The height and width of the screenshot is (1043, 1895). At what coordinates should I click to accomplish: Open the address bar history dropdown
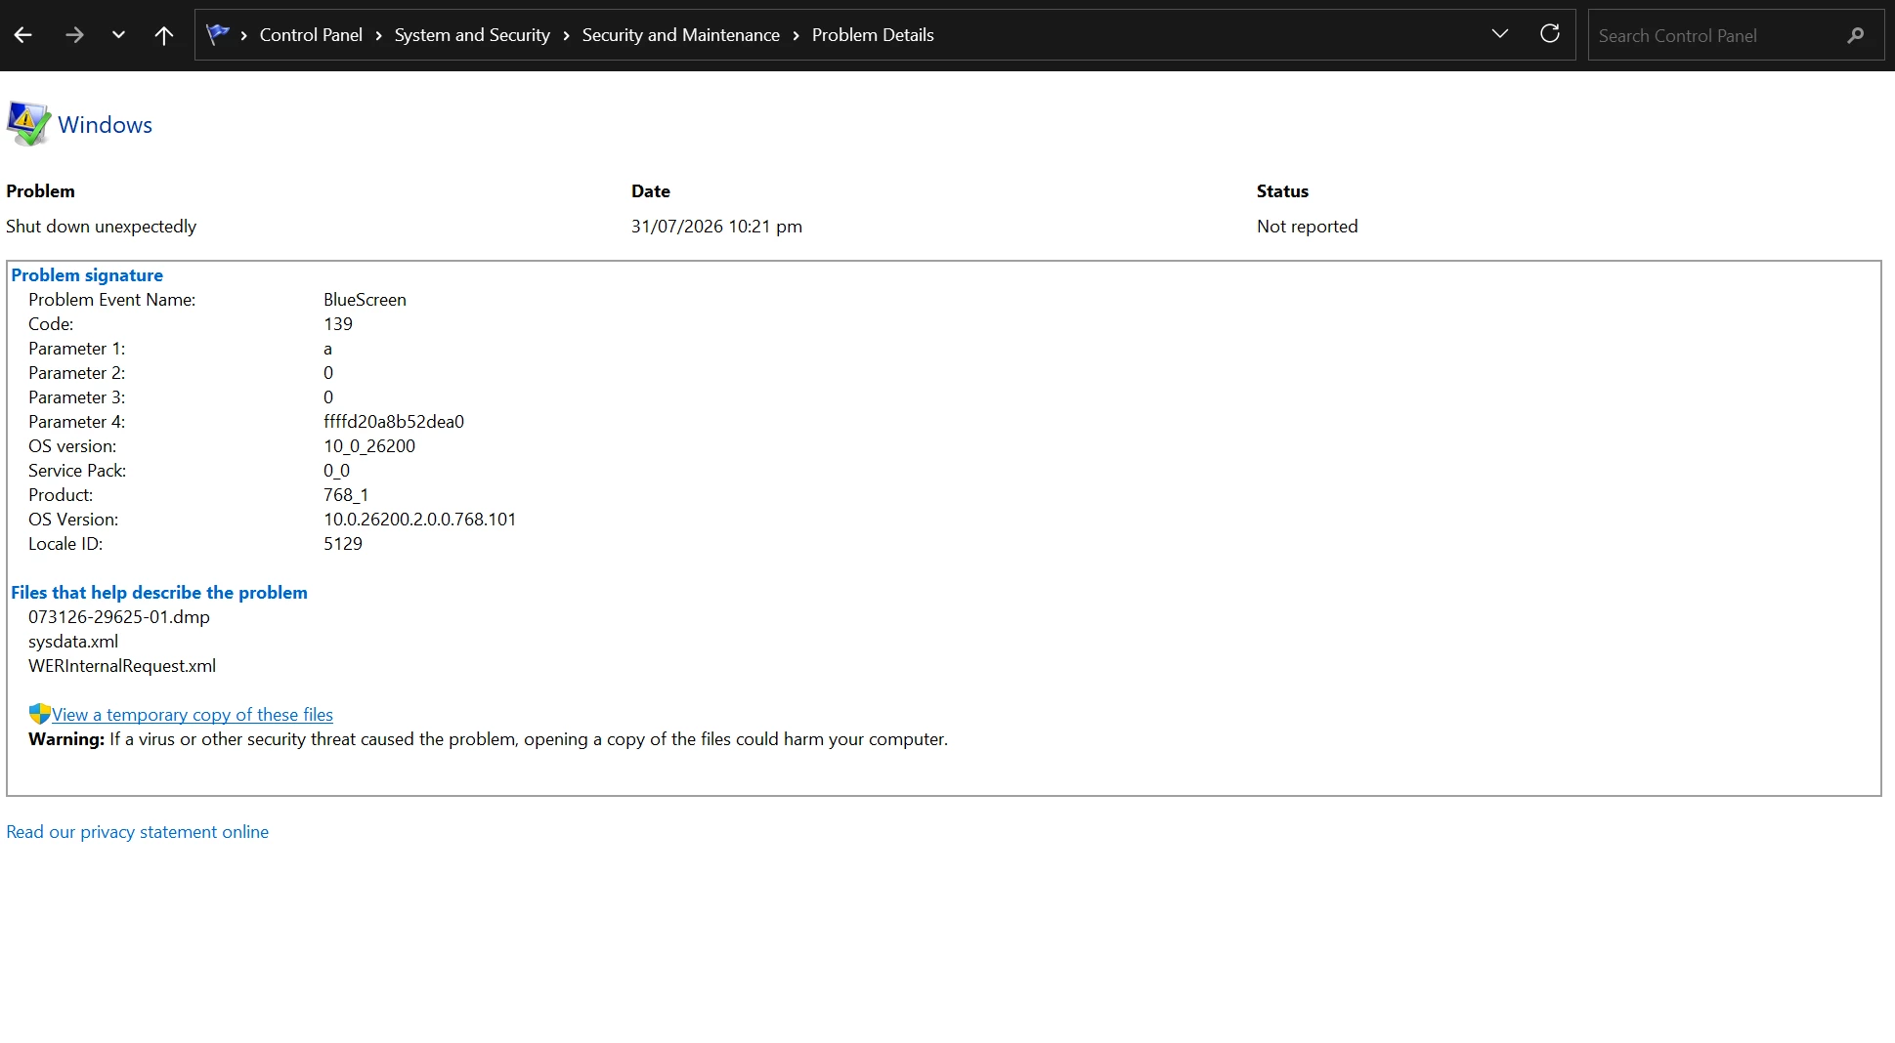[1500, 34]
